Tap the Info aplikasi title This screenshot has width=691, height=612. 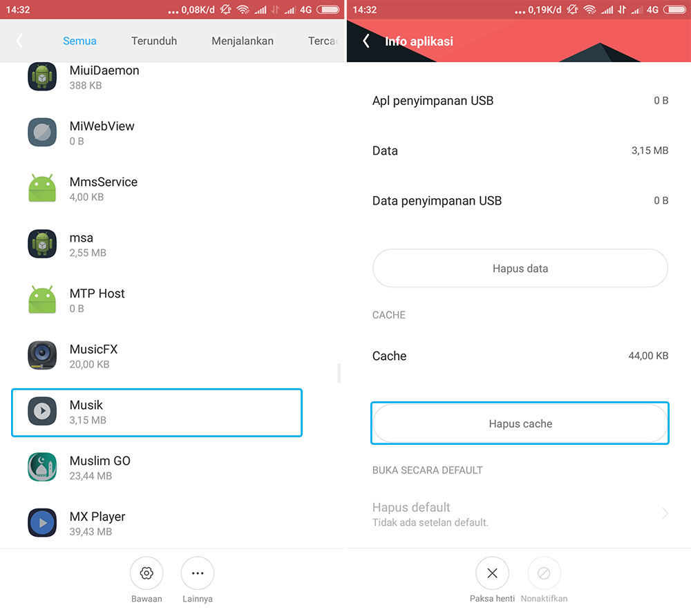(x=419, y=41)
